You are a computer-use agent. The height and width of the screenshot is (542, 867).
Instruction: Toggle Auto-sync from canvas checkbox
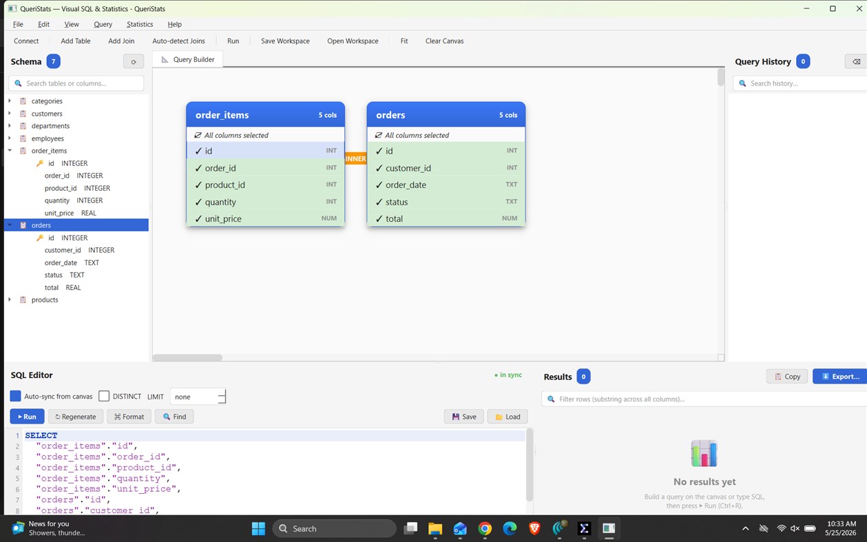(16, 396)
